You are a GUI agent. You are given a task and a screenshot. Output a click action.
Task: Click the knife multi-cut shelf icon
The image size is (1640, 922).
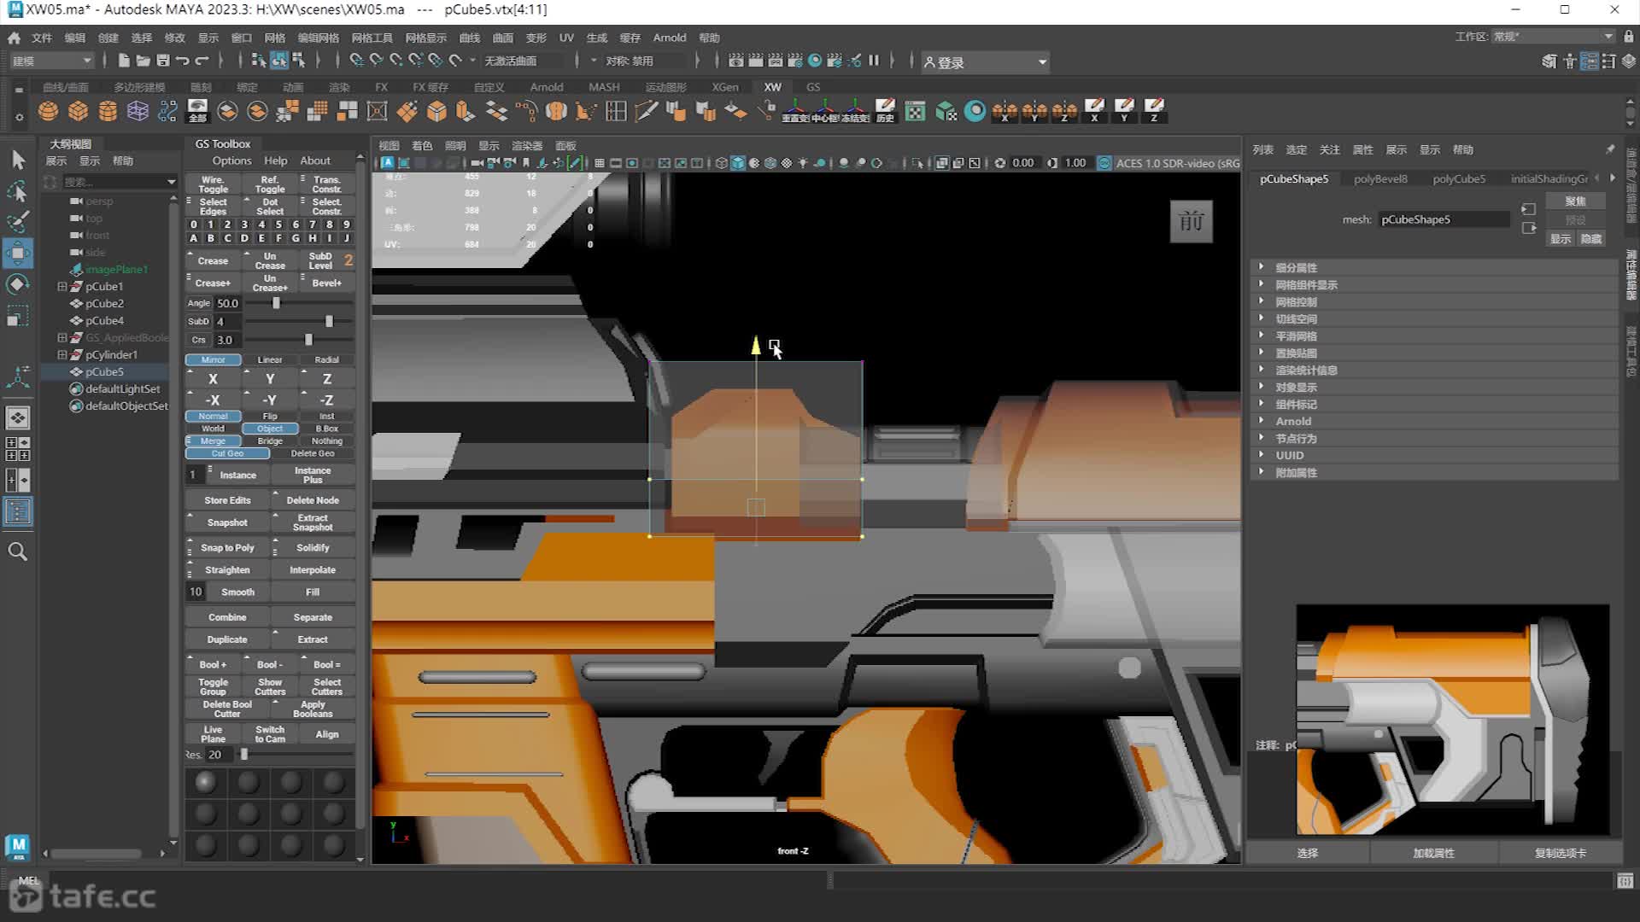pos(647,111)
